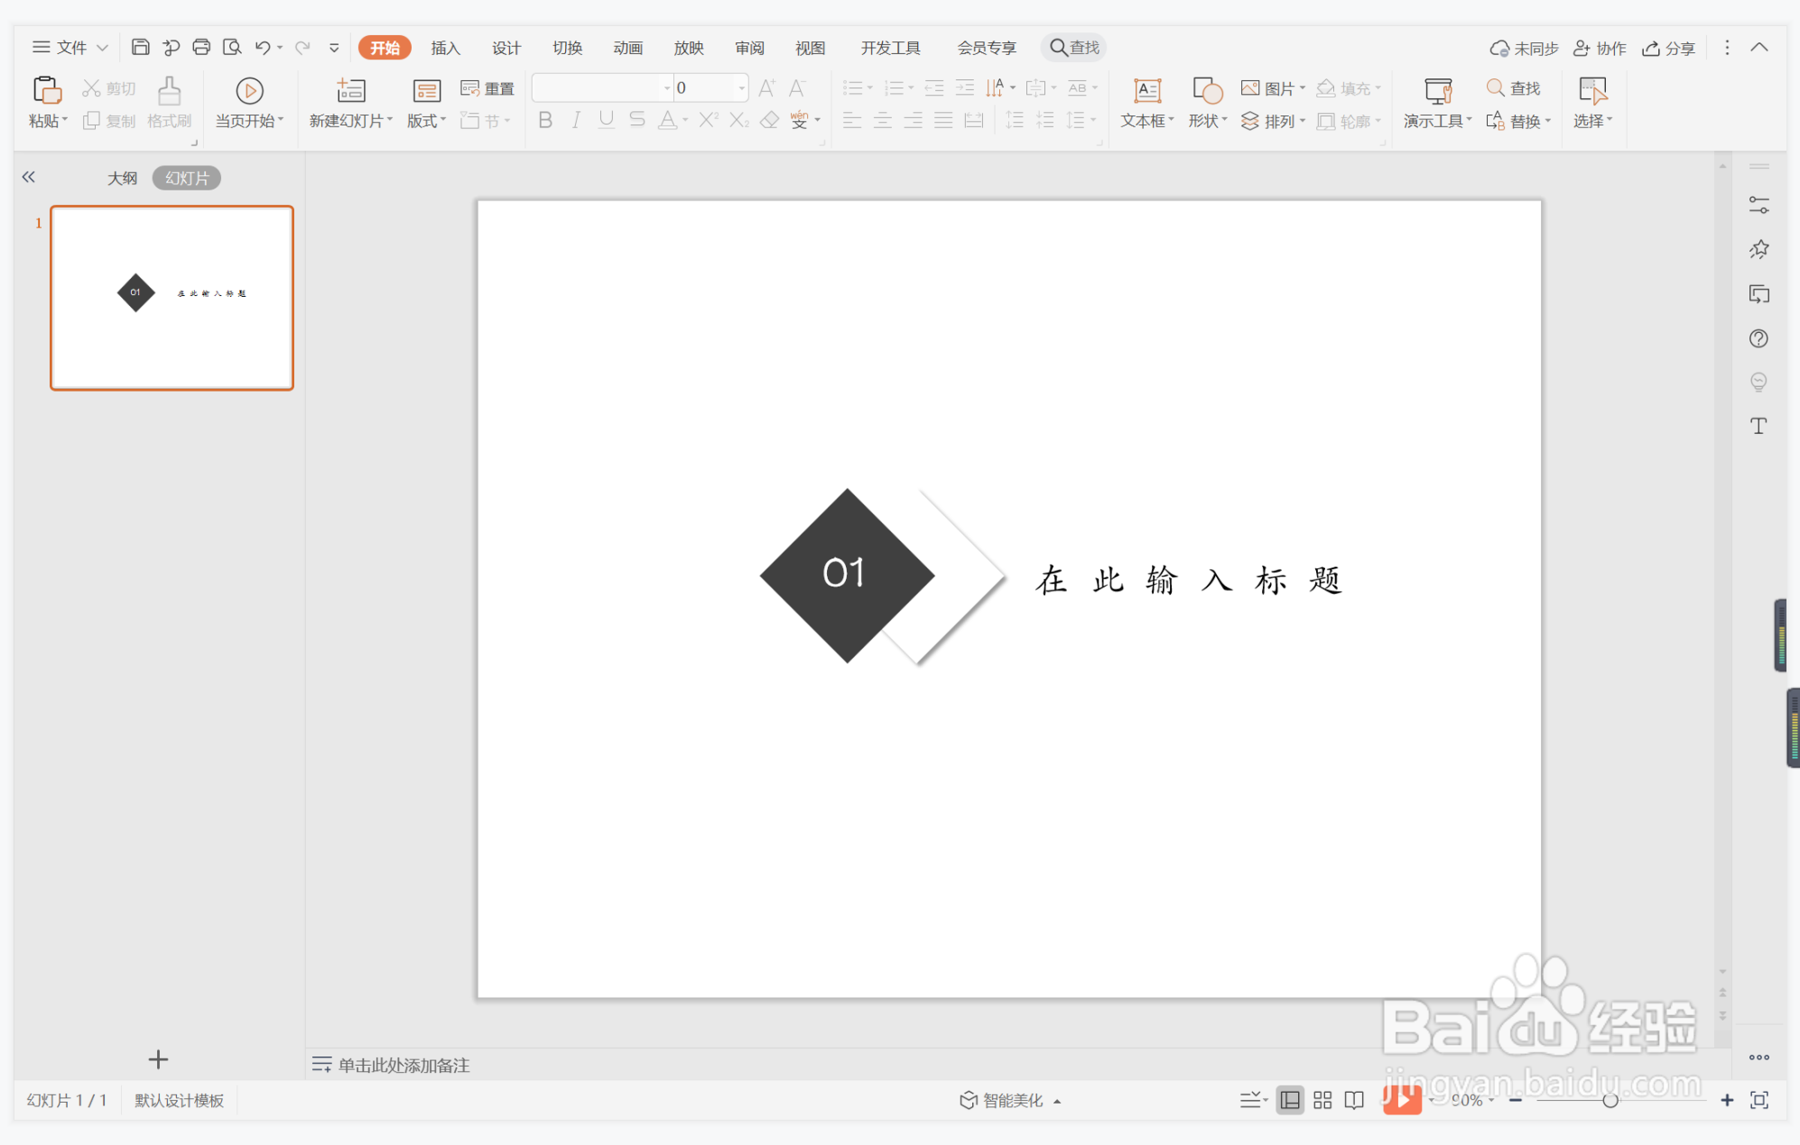Select slide 1 thumbnail in left panel
The height and width of the screenshot is (1145, 1800).
click(x=172, y=297)
